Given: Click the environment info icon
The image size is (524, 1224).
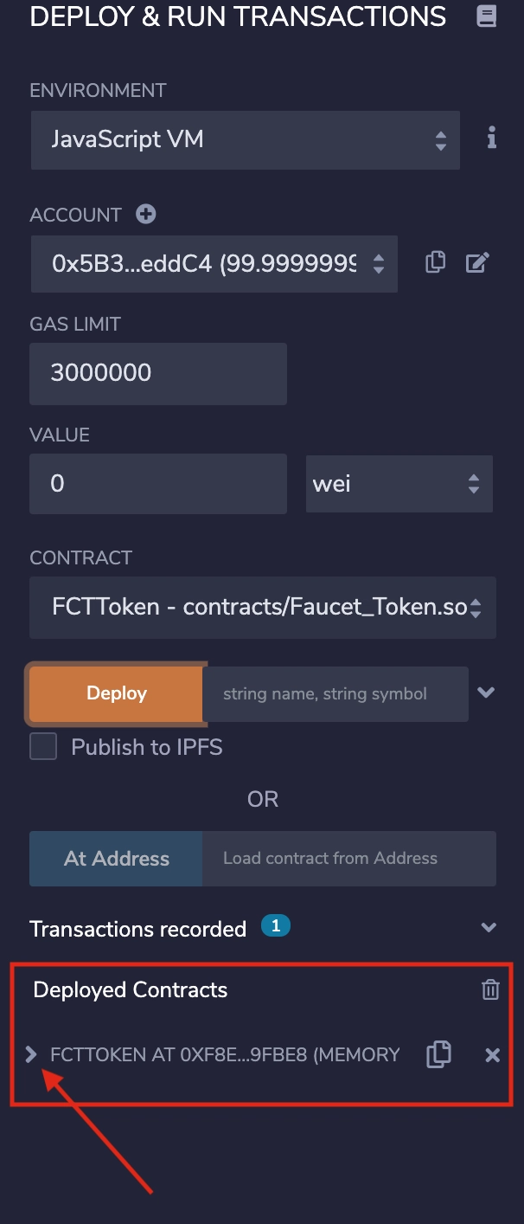Looking at the screenshot, I should pyautogui.click(x=491, y=138).
